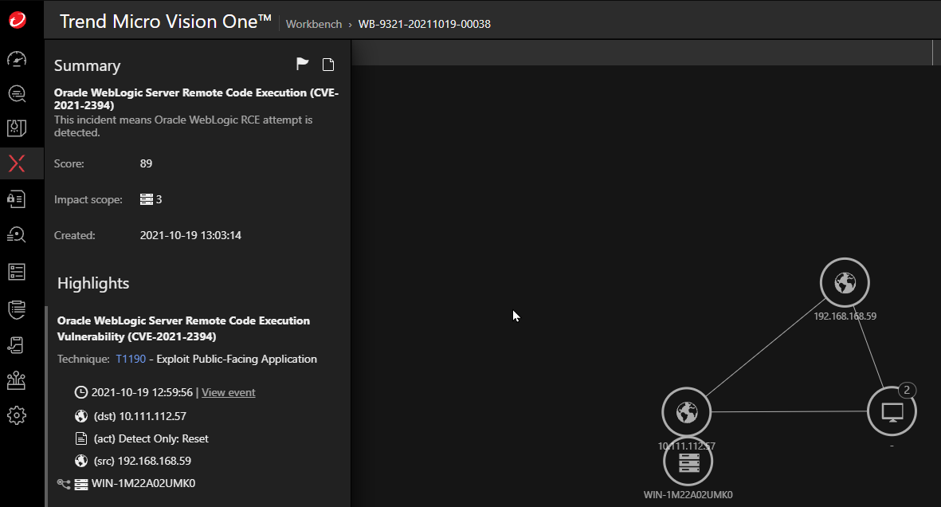Open the dashboard gauge icon in sidebar
941x507 pixels.
click(17, 59)
